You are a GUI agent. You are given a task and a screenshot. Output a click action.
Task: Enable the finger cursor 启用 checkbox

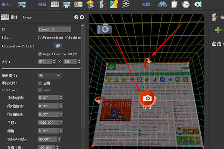tap(40, 83)
